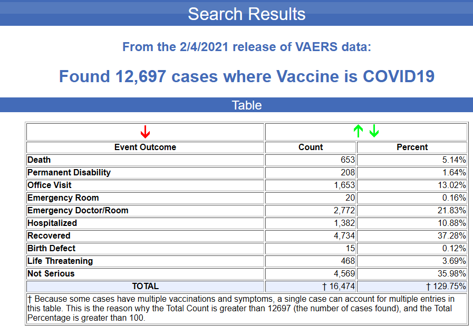Click the green down arrow icon
Image resolution: width=473 pixels, height=326 pixels.
374,131
